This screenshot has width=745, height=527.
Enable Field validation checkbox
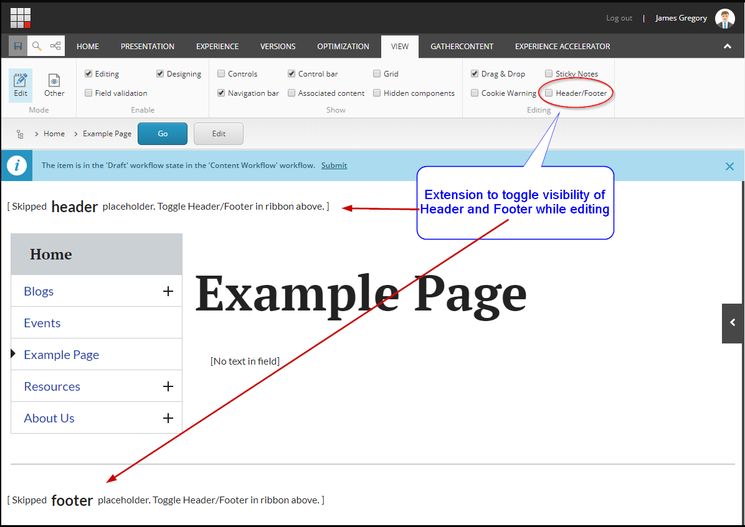coord(88,93)
